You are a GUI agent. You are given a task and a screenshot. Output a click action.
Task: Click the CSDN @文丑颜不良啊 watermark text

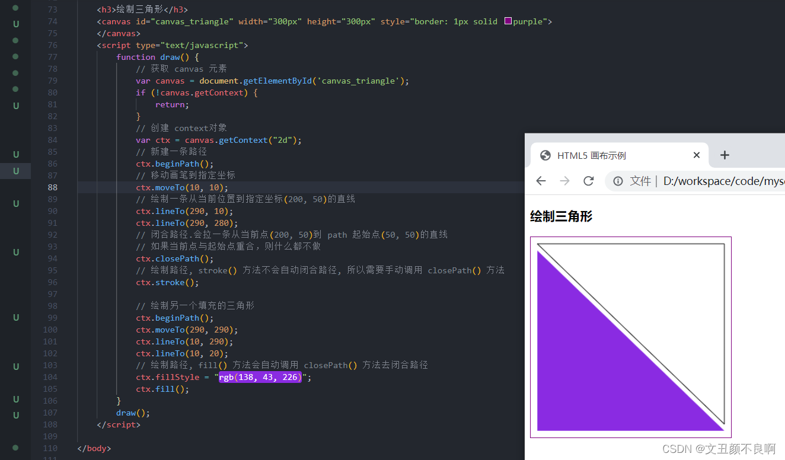pos(720,449)
